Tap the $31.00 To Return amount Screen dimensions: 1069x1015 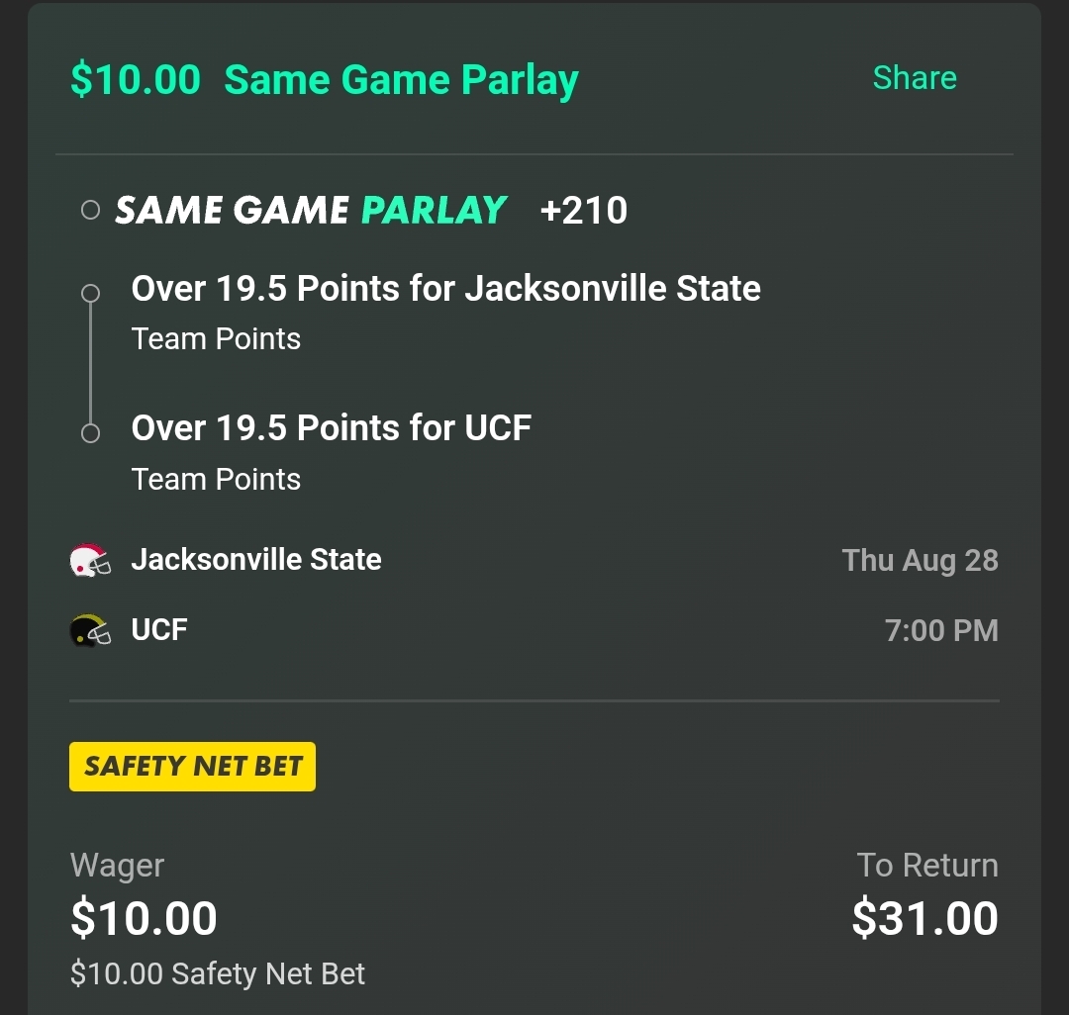925,918
